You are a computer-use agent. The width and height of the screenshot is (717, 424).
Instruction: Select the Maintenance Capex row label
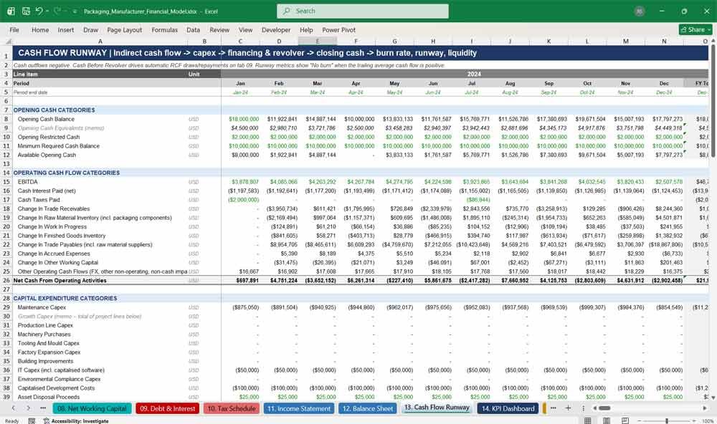[42, 307]
